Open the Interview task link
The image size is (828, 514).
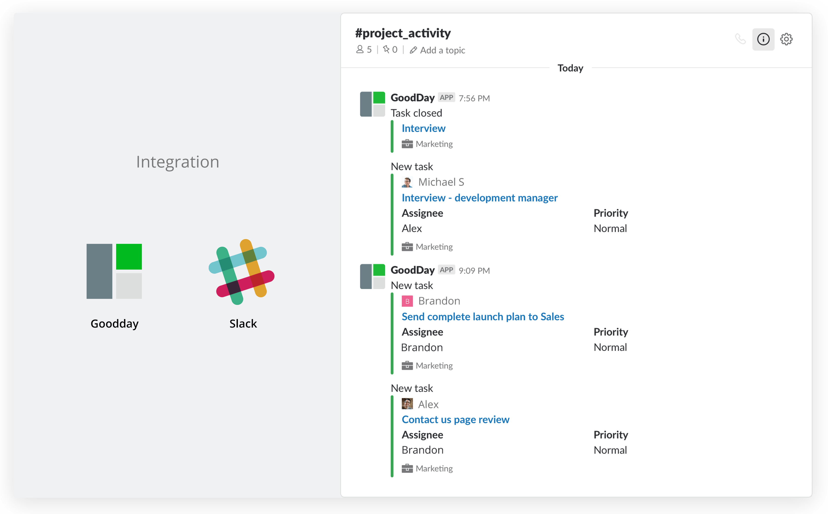pos(423,128)
